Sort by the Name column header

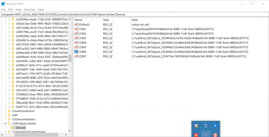pyautogui.click(x=87, y=20)
